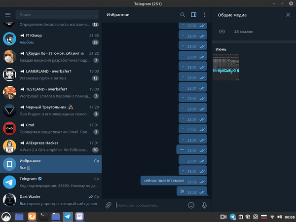
Task: Click the Поиск search field
Action: pos(57,15)
